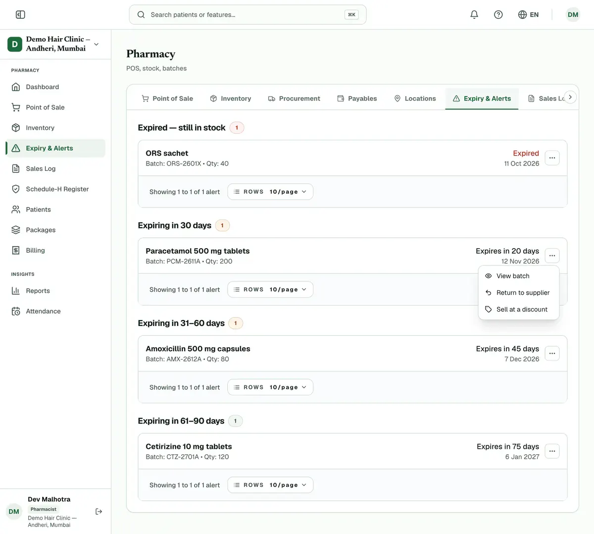Click the Expired 11 Oct 2026 status

click(522, 158)
